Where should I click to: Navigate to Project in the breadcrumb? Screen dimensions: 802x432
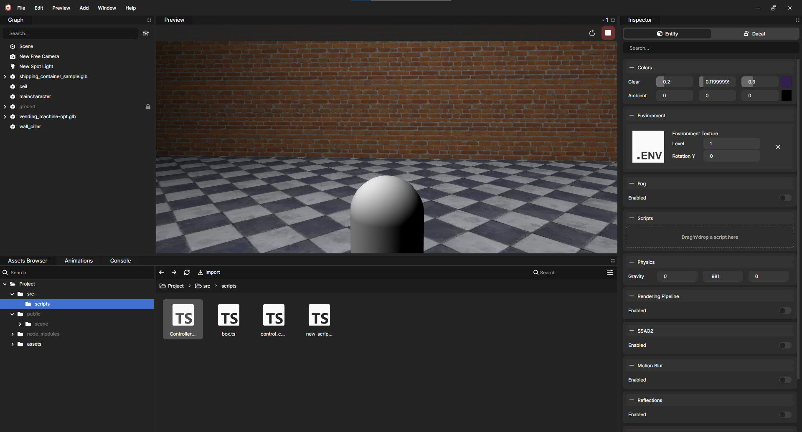pos(172,286)
